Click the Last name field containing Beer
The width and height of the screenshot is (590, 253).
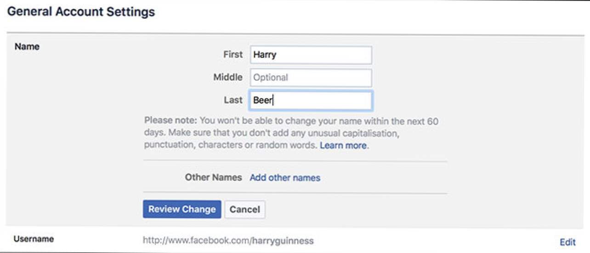pyautogui.click(x=311, y=101)
